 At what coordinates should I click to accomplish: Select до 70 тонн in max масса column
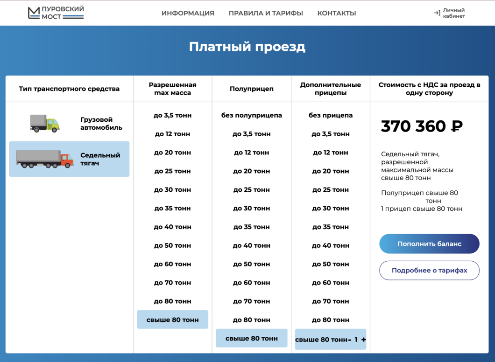(x=172, y=283)
